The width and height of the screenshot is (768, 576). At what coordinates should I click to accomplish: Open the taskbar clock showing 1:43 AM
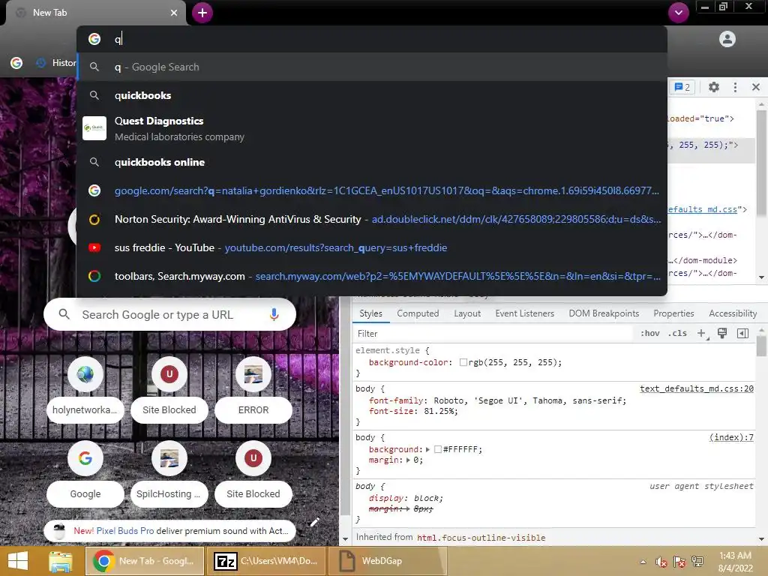(x=735, y=562)
